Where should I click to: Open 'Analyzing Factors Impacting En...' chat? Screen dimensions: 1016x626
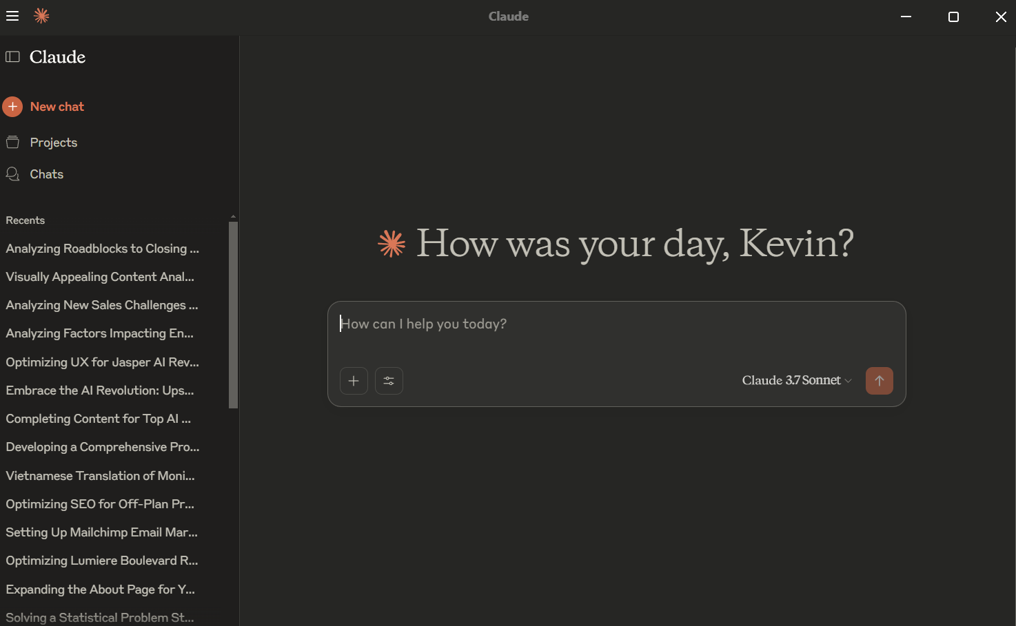coord(100,333)
